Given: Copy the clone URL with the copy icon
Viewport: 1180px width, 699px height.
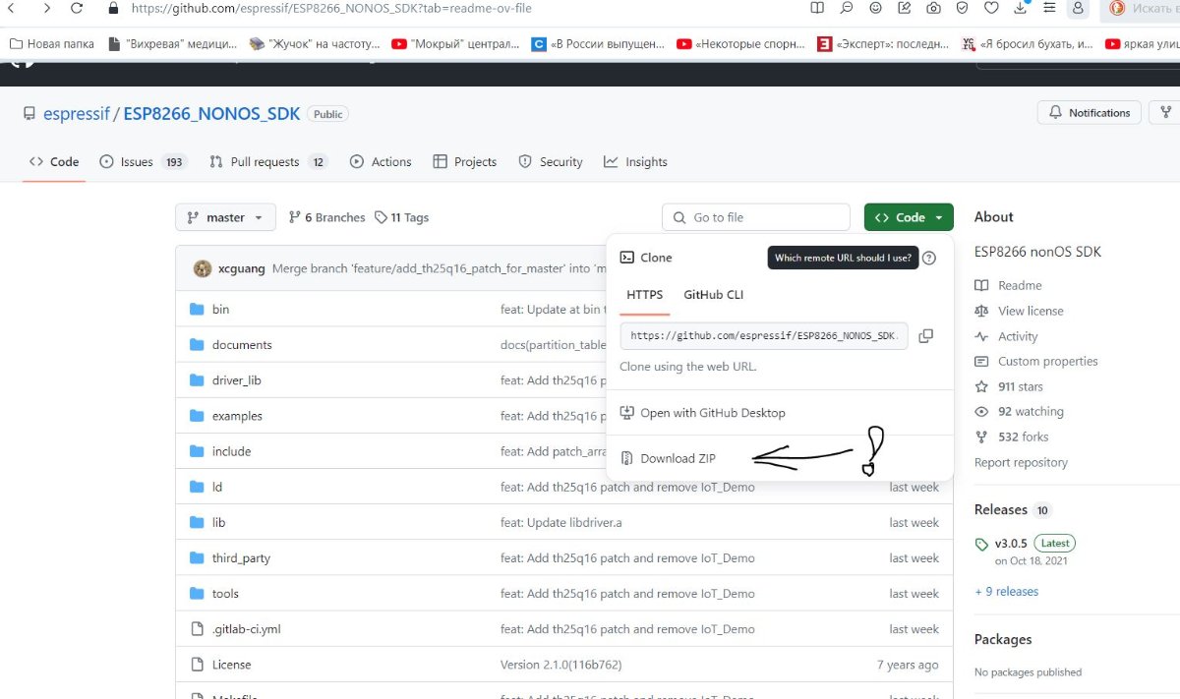Looking at the screenshot, I should pyautogui.click(x=925, y=336).
